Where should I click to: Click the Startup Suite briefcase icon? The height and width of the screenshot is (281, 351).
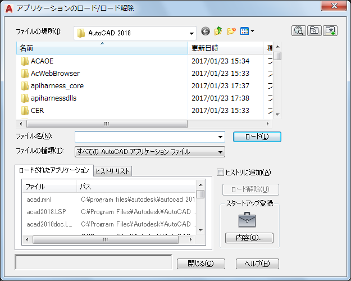(247, 220)
